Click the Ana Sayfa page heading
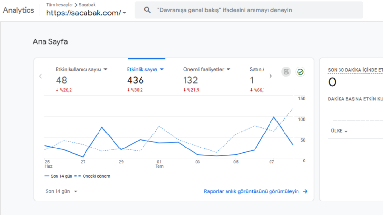 [50, 42]
